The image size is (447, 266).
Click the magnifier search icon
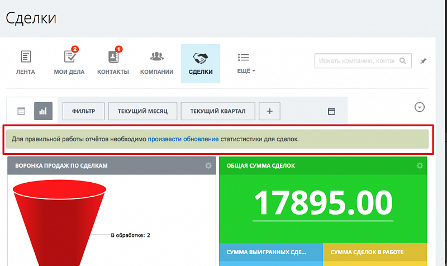[x=402, y=61]
